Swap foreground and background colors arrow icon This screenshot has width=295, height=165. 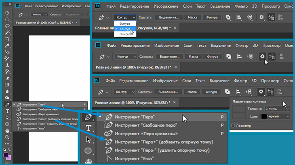tap(9, 150)
